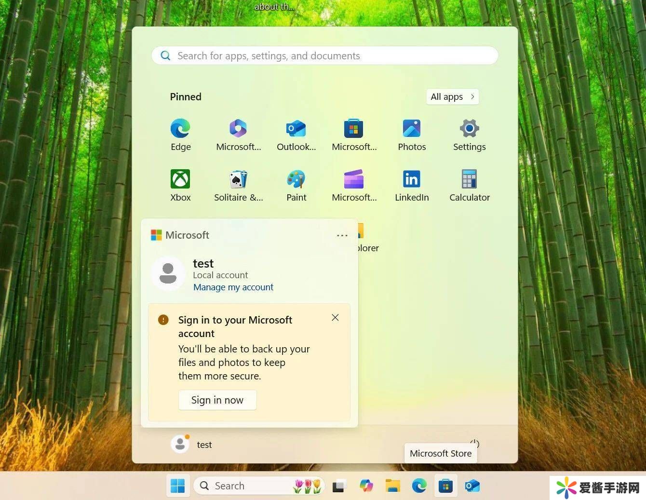Click the test user profile button

click(x=191, y=444)
